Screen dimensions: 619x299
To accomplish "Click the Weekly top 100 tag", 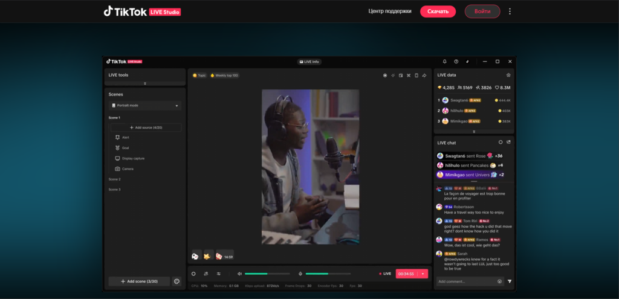I will pyautogui.click(x=224, y=76).
